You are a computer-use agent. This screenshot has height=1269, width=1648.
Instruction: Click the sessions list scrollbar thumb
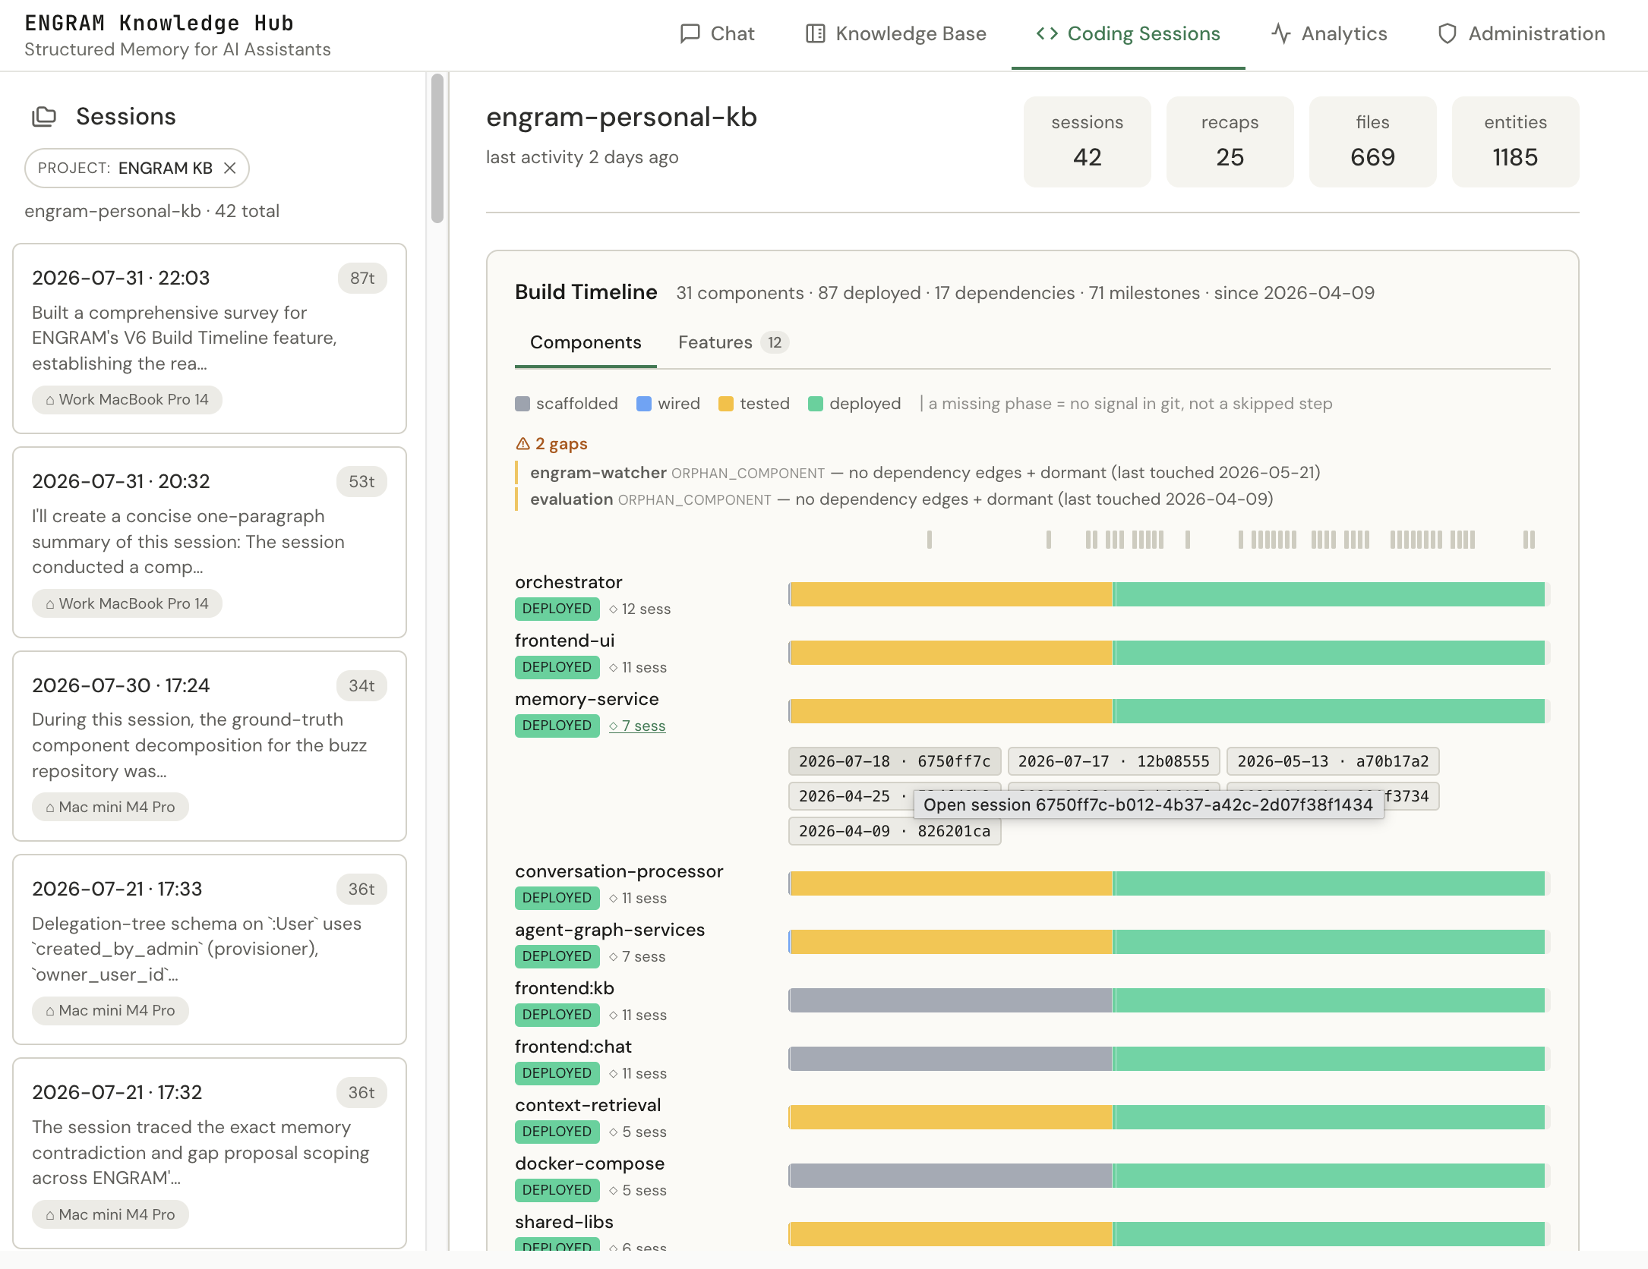437,149
